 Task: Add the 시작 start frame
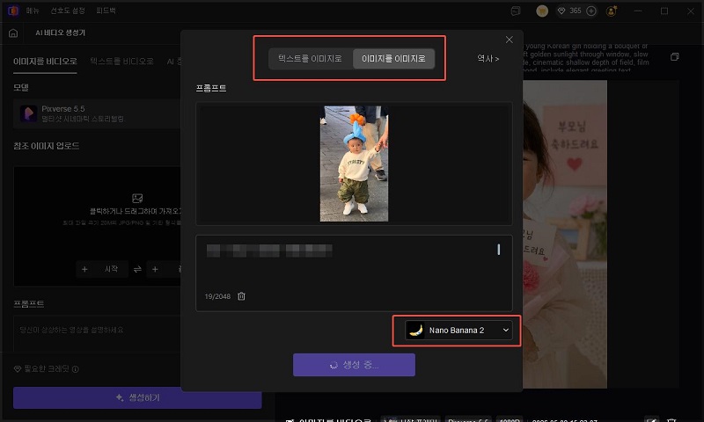point(102,269)
